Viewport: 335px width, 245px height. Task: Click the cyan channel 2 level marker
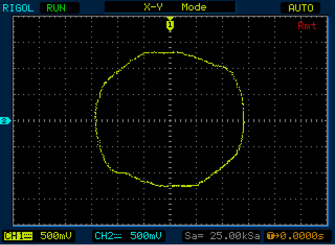point(5,121)
